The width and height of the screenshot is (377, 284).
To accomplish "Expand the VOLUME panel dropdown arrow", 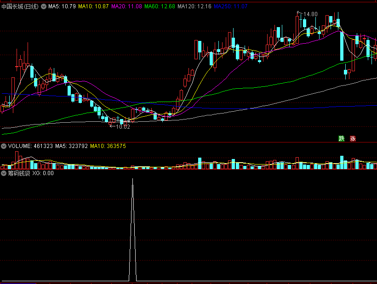I will [4, 146].
